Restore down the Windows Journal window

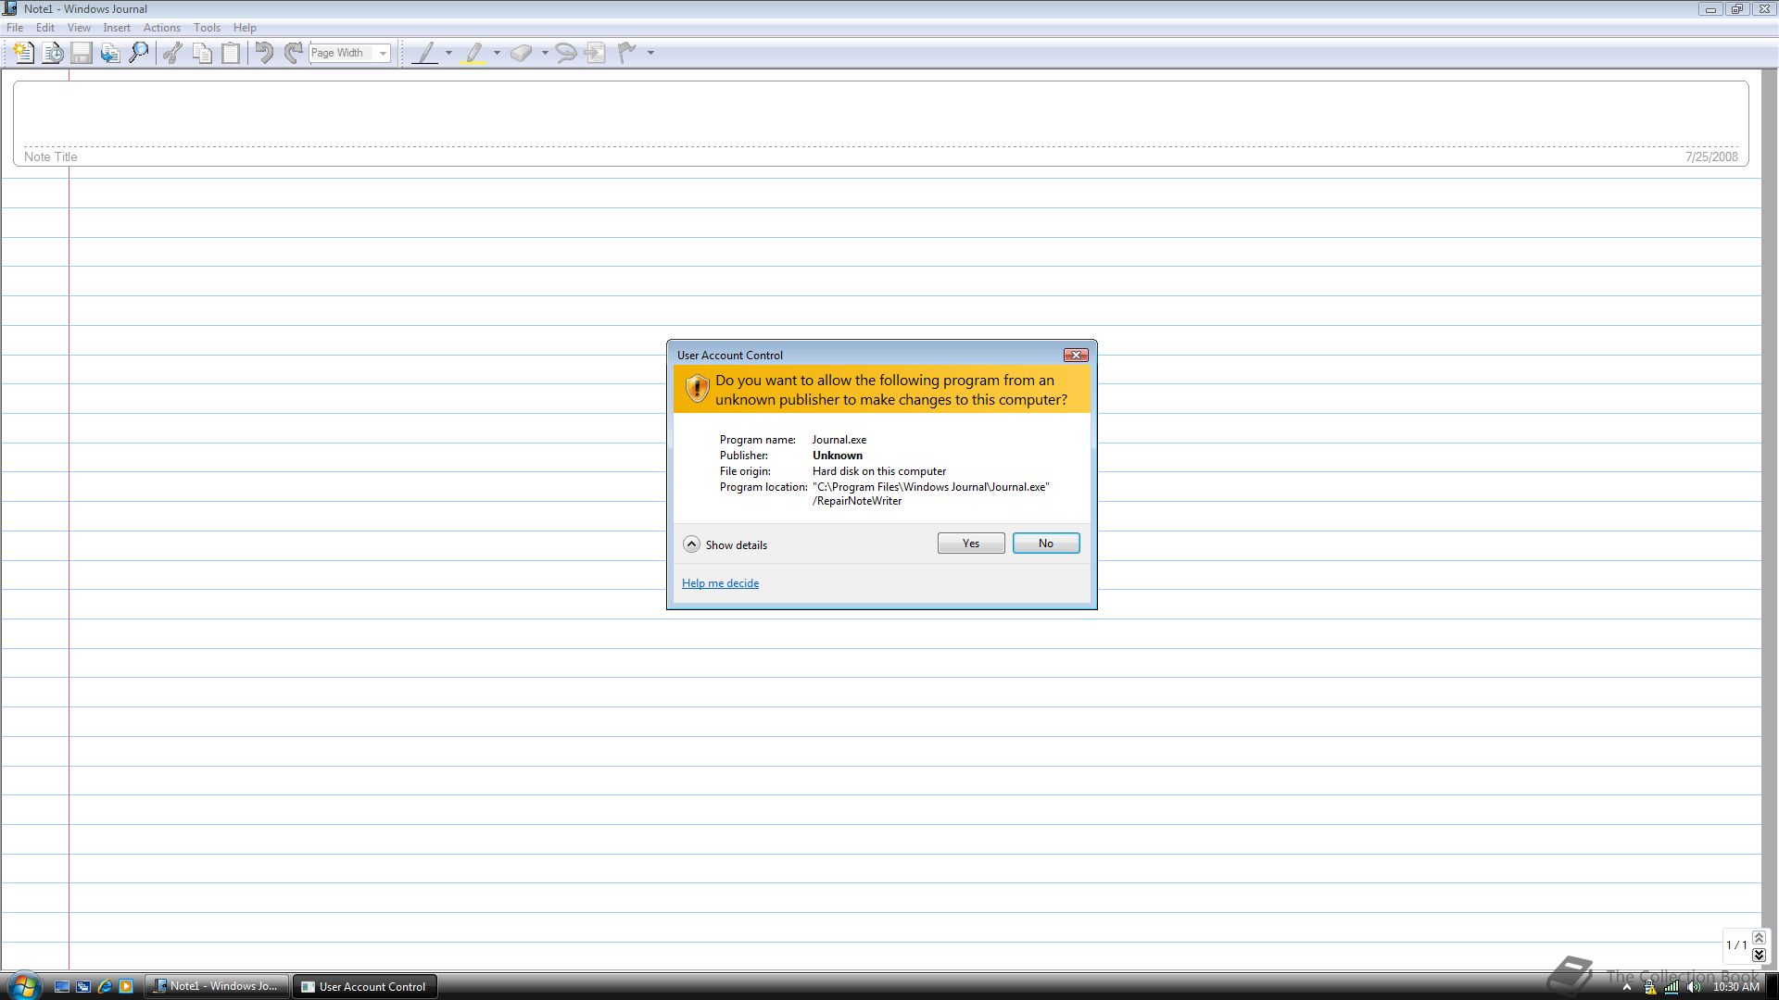coord(1737,9)
